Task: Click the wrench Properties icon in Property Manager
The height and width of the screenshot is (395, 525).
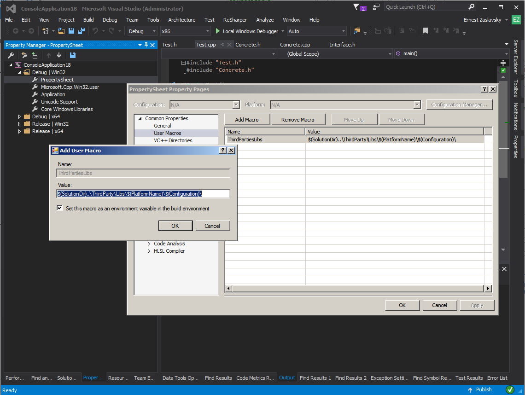Action: point(11,55)
